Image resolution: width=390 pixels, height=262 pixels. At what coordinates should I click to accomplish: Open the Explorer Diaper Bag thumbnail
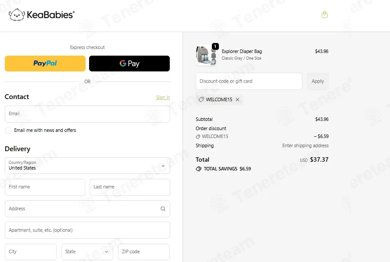(206, 55)
